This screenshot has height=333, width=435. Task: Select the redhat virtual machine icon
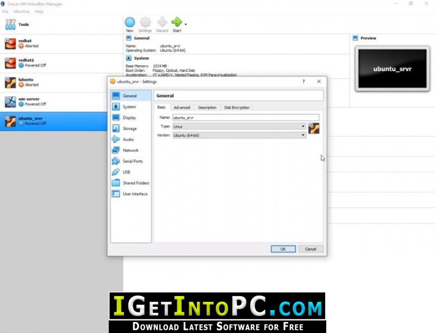tap(10, 44)
